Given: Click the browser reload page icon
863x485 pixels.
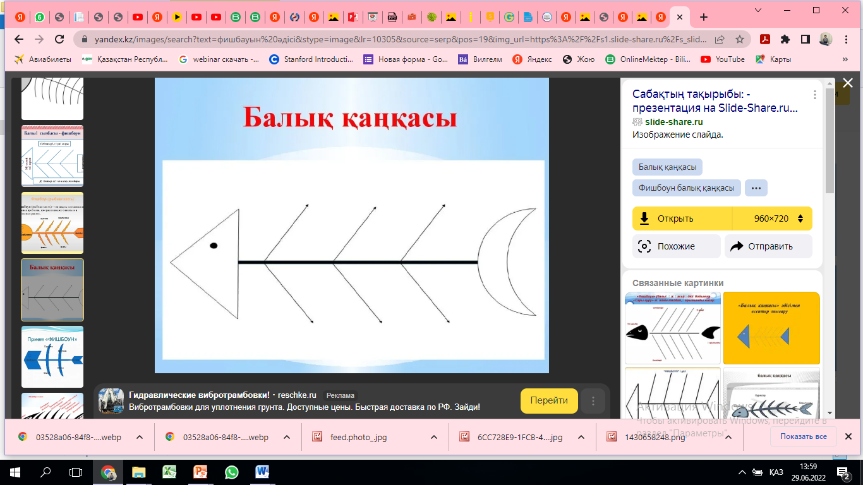Looking at the screenshot, I should pos(59,39).
